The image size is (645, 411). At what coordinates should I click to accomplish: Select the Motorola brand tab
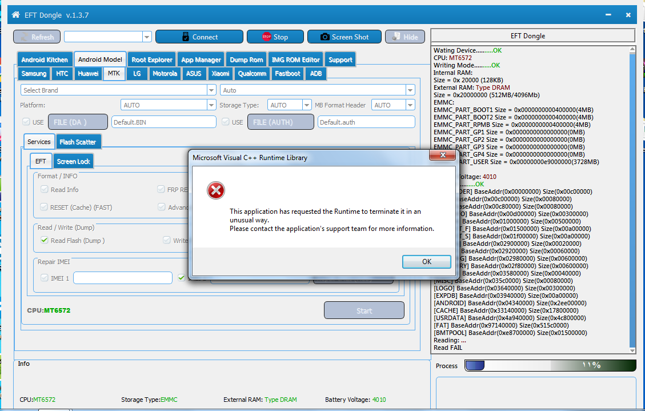coord(165,74)
